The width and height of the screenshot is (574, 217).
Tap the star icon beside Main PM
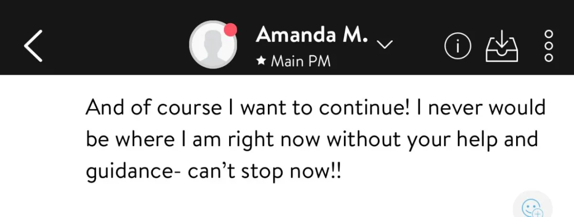(261, 62)
